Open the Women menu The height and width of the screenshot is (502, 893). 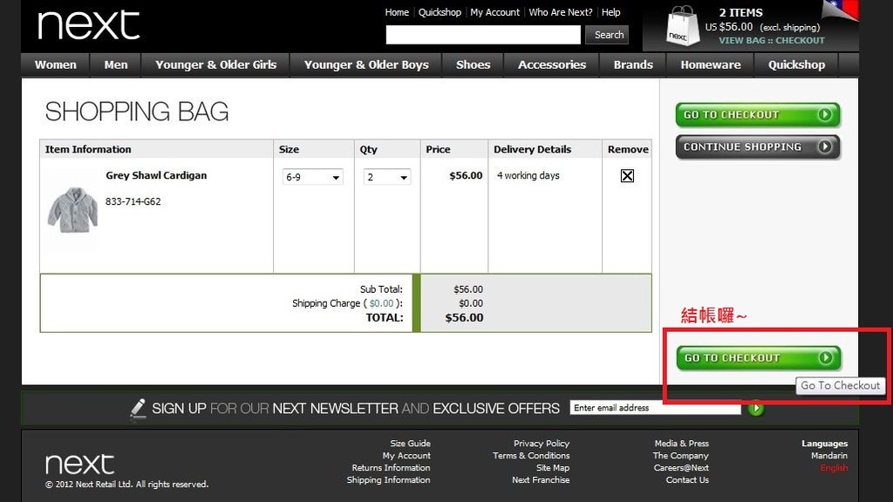tap(55, 64)
